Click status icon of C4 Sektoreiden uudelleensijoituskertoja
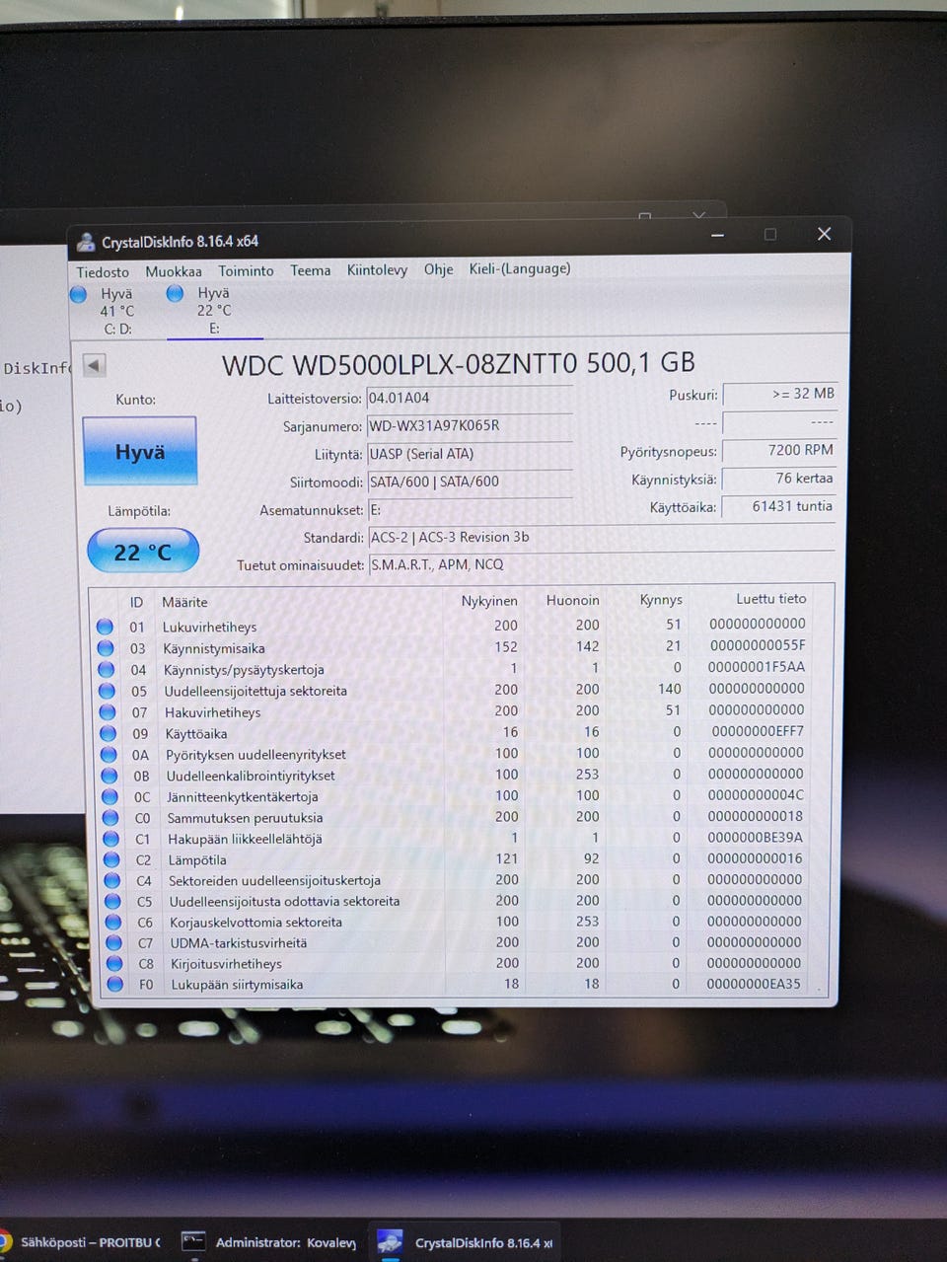947x1262 pixels. pyautogui.click(x=112, y=880)
